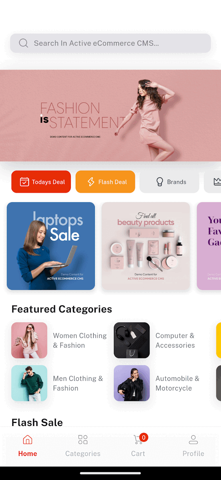
Task: Tap the lightning bolt Flash Deal icon
Action: [x=91, y=182]
